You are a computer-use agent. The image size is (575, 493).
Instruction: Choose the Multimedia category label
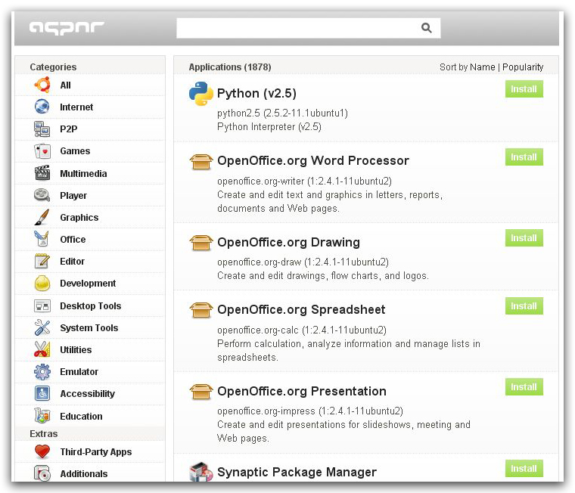tap(83, 174)
